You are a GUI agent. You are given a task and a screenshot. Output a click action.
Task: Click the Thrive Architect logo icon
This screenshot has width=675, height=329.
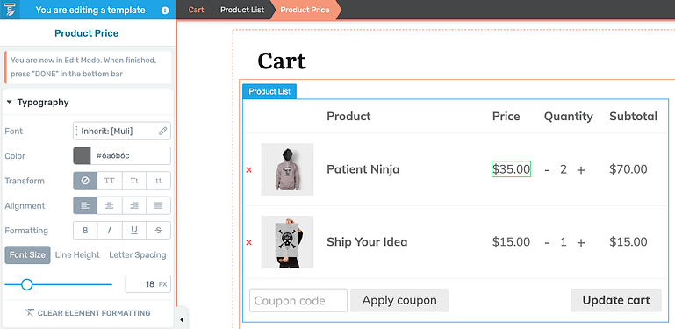coord(10,10)
